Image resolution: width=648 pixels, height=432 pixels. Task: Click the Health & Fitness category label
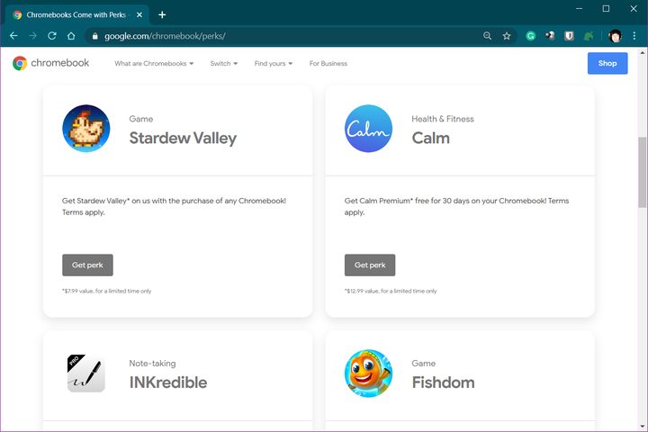(x=443, y=119)
